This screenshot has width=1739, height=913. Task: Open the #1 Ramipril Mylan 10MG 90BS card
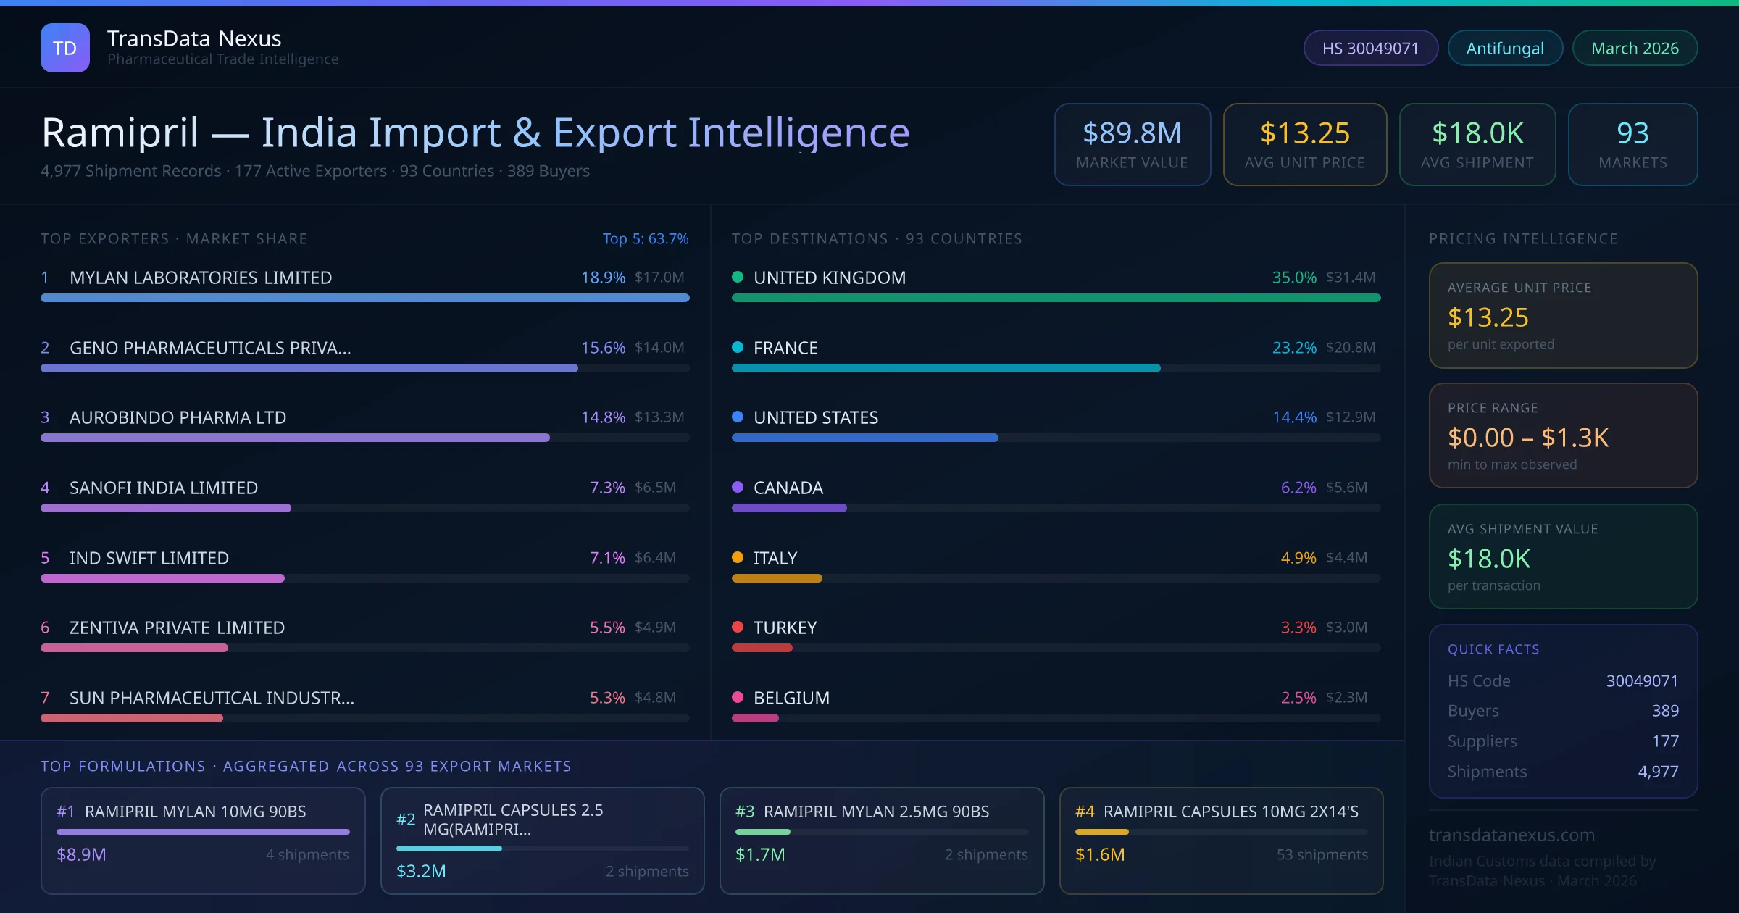(x=203, y=841)
